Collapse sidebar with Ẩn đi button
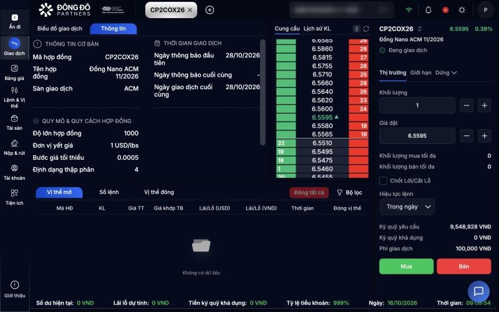Viewport: 499px width, 312px height. [x=14, y=21]
